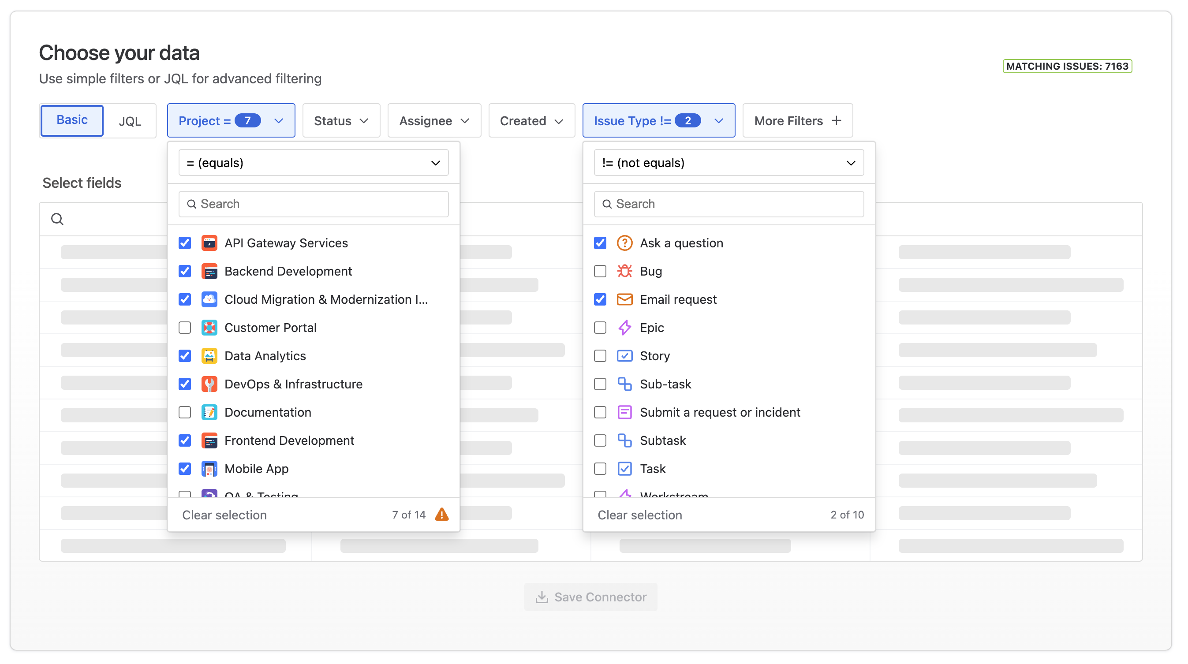
Task: Open the Issue Type filter dropdown
Action: click(658, 120)
